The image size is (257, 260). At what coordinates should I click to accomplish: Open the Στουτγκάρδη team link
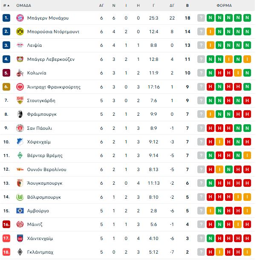click(41, 100)
